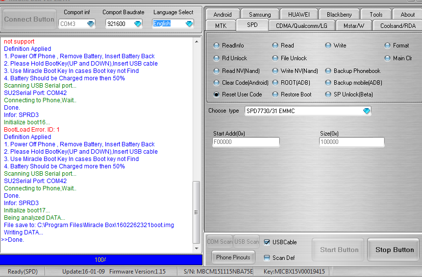422x277 pixels.
Task: Click the Update:16-01-09 status text
Action: click(x=83, y=272)
